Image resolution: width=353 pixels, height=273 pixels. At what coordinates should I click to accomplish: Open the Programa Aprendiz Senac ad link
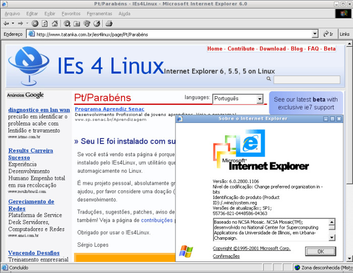click(x=109, y=109)
